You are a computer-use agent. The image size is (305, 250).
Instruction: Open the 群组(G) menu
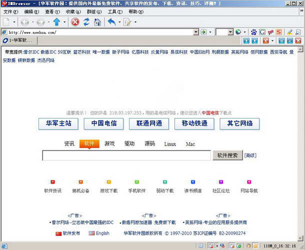click(x=94, y=12)
